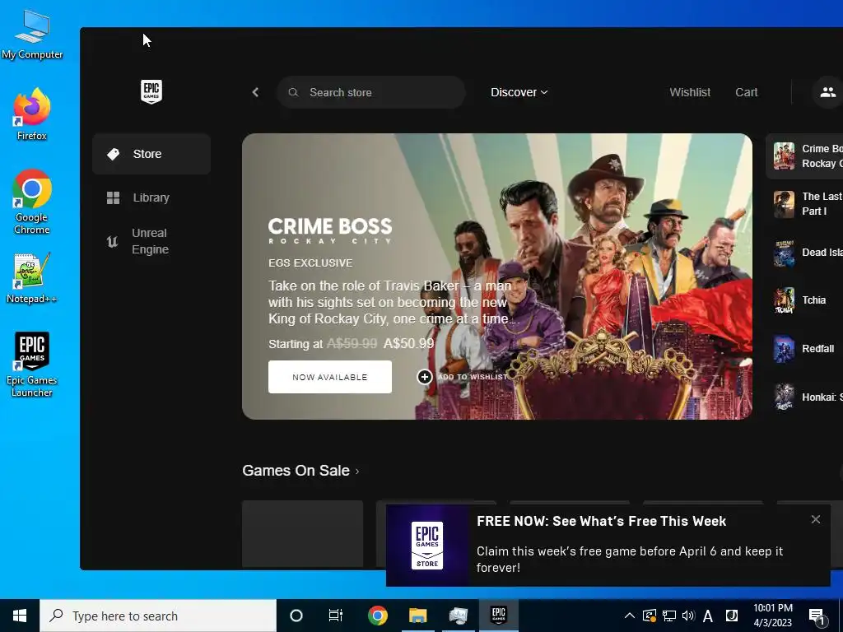Viewport: 843px width, 632px height.
Task: Click the input language A indicator
Action: point(707,616)
